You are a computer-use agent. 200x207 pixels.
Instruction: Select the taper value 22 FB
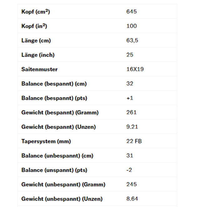coord(134,141)
